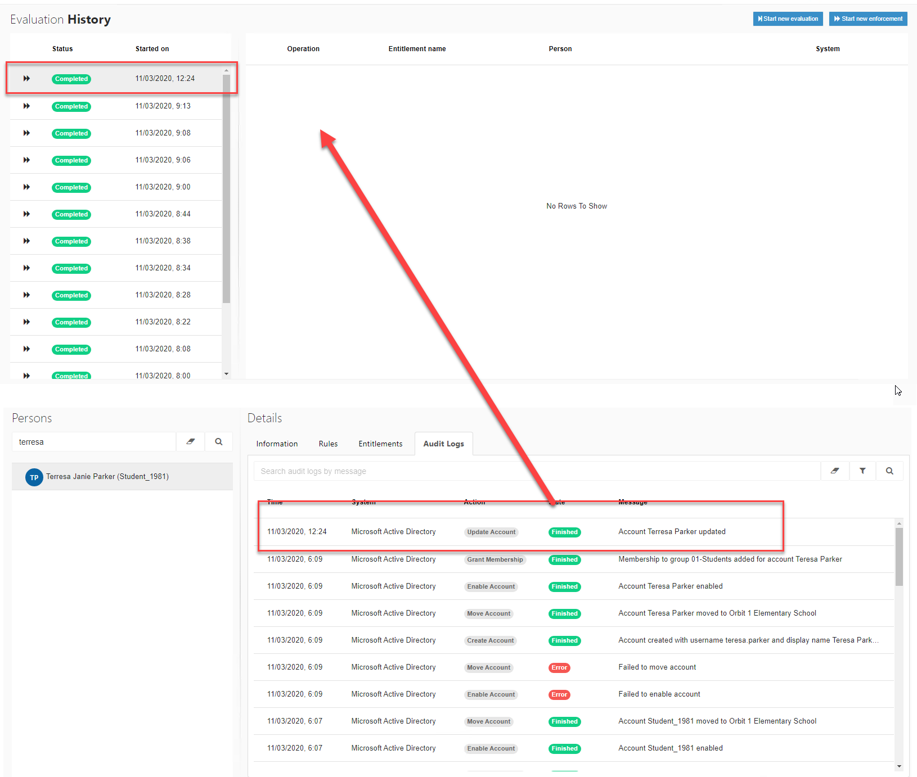Click enforcement icon in 11/03/2020, 8:28 row

point(26,295)
